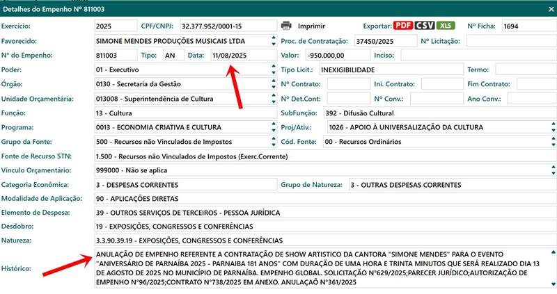Export the record as XLS
Image resolution: width=557 pixels, height=294 pixels.
446,26
